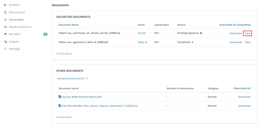Expand Company Documents chevron arrow
This screenshot has height=124, width=260.
tap(87, 78)
